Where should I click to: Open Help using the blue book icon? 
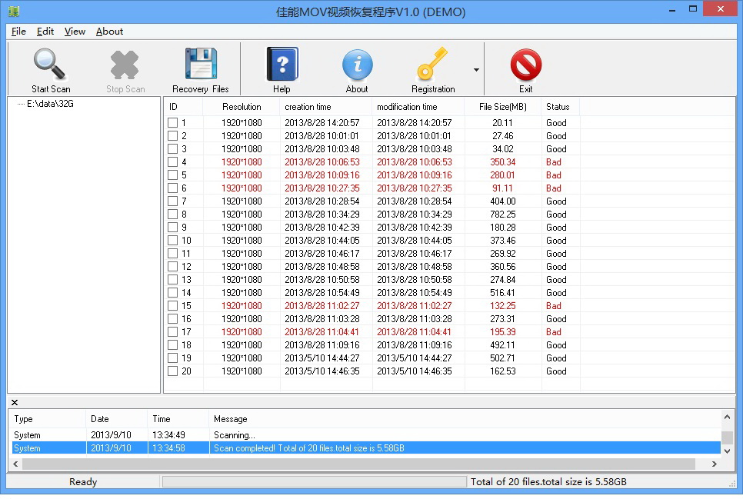tap(282, 65)
